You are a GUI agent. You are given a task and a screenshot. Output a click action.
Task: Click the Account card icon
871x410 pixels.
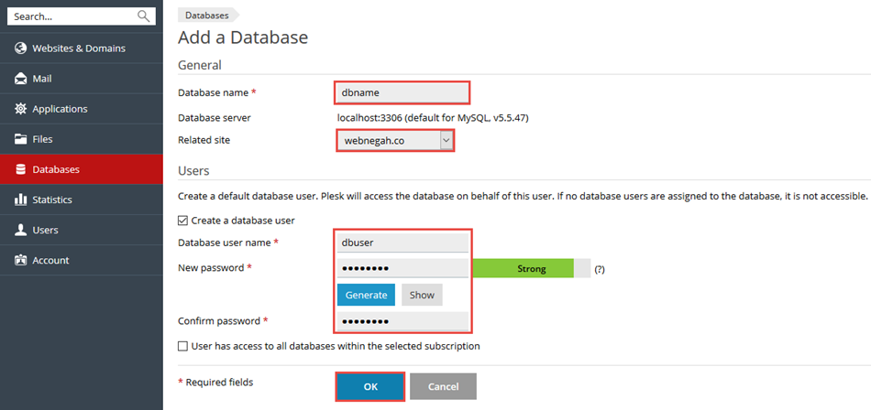click(20, 260)
